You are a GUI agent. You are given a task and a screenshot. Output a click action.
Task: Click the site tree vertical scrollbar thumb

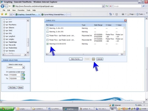click(28, 42)
